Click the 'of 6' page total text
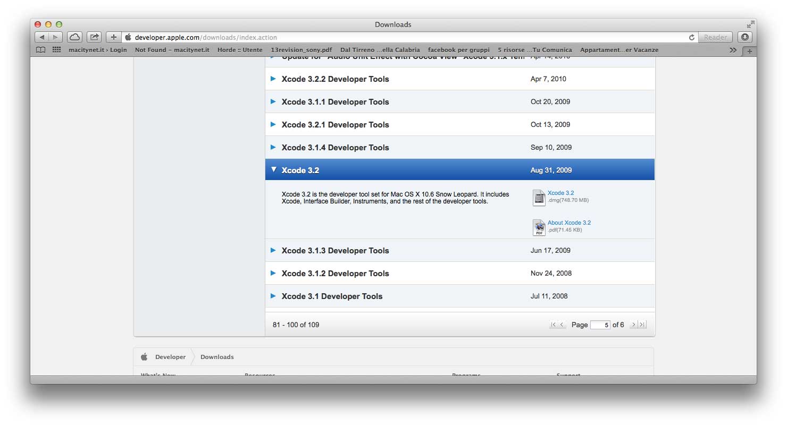 coord(618,325)
